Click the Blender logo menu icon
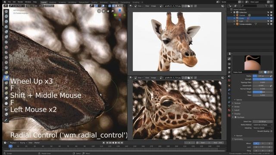This screenshot has width=276, height=155. [5, 2]
